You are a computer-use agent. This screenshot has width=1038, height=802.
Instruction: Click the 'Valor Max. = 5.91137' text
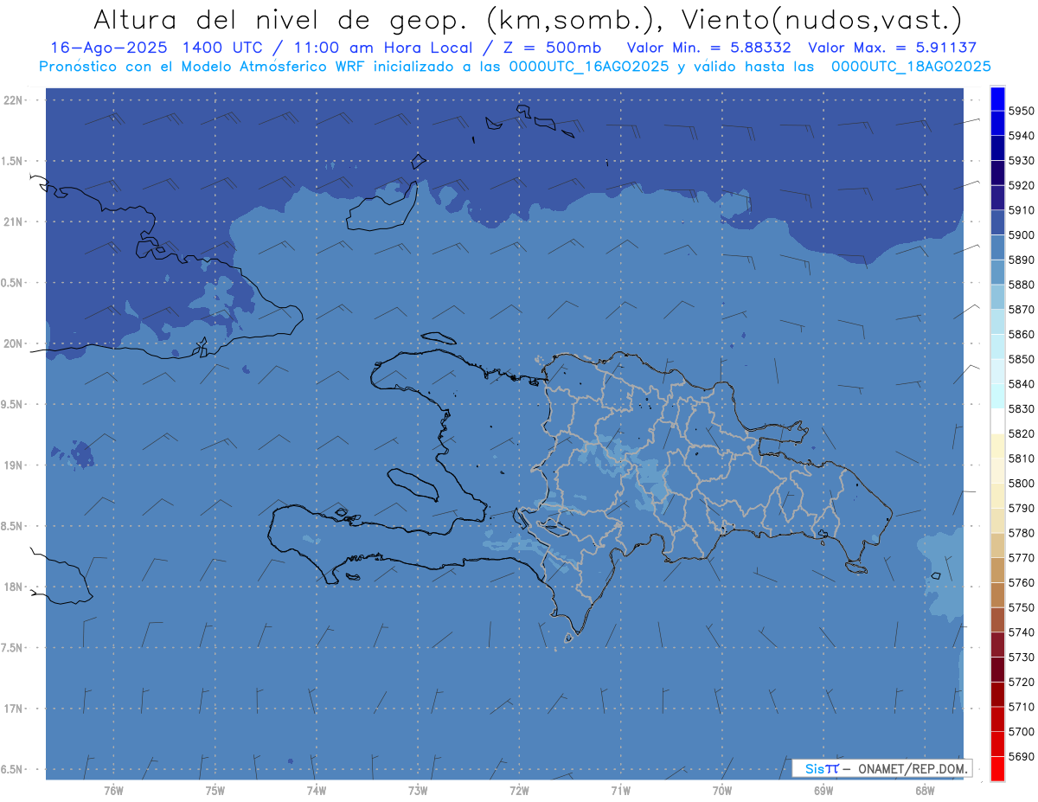point(892,48)
